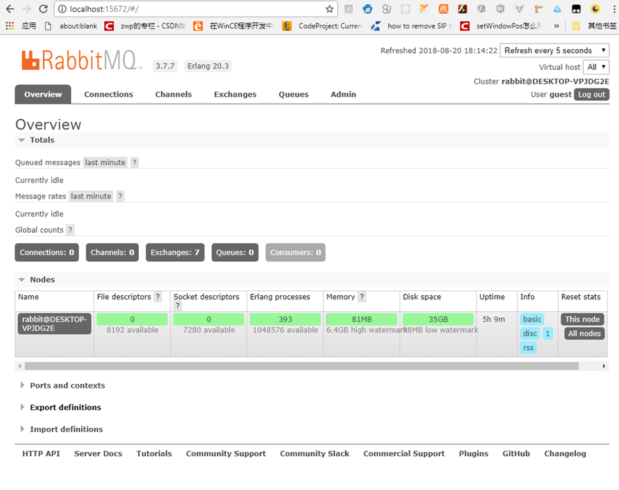Go back in the browser
The image size is (619, 490).
click(x=10, y=9)
